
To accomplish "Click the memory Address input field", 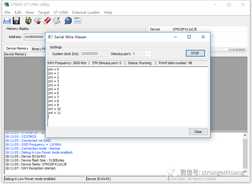I will click(34, 37).
